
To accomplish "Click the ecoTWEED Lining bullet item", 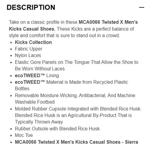I will (37, 76).
